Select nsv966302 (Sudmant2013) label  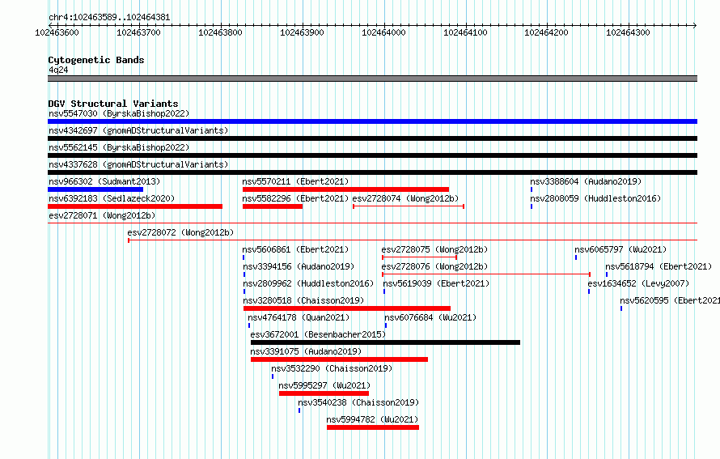pos(104,181)
